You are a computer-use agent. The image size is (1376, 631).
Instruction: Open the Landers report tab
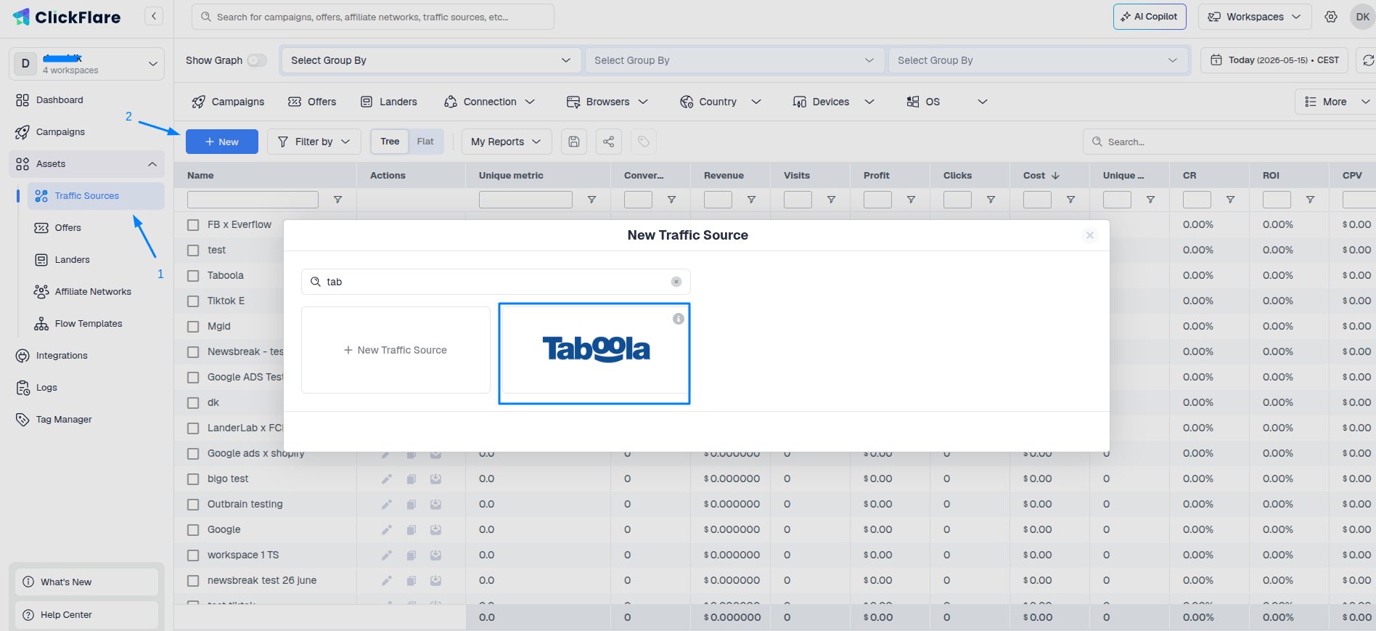(x=389, y=102)
